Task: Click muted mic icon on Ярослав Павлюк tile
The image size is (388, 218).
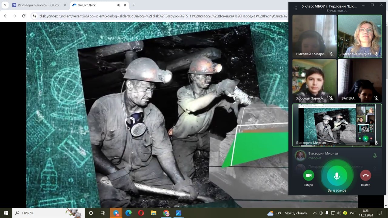Action: (331, 98)
